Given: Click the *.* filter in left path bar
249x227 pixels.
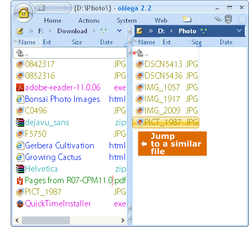Looking at the screenshot, I should (103, 31).
